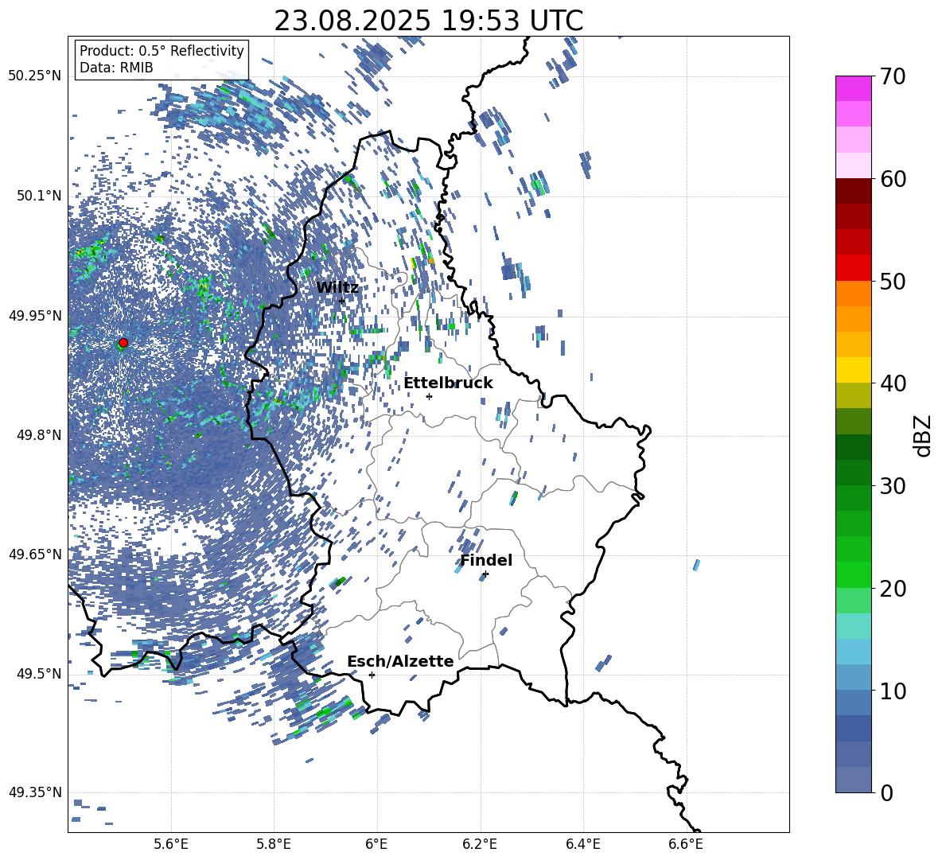Screen dimensions: 942x860
Task: Click the orange colorbar segment below 50
Action: tap(853, 294)
